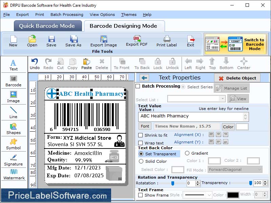Screen dimensions: 271x203
Task: Choose the Watermark tool
Action: pos(14,174)
